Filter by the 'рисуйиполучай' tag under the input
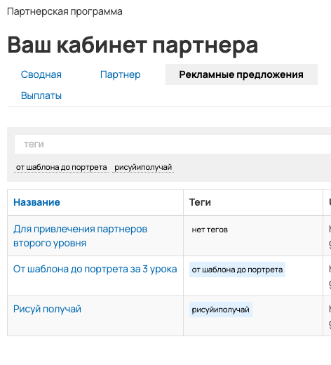Screen dimensions: 331x365 tap(143, 167)
